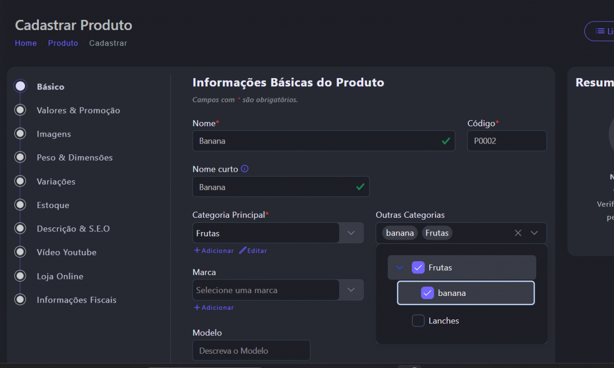Click the Nome curto info icon
The image size is (614, 368).
click(x=245, y=169)
